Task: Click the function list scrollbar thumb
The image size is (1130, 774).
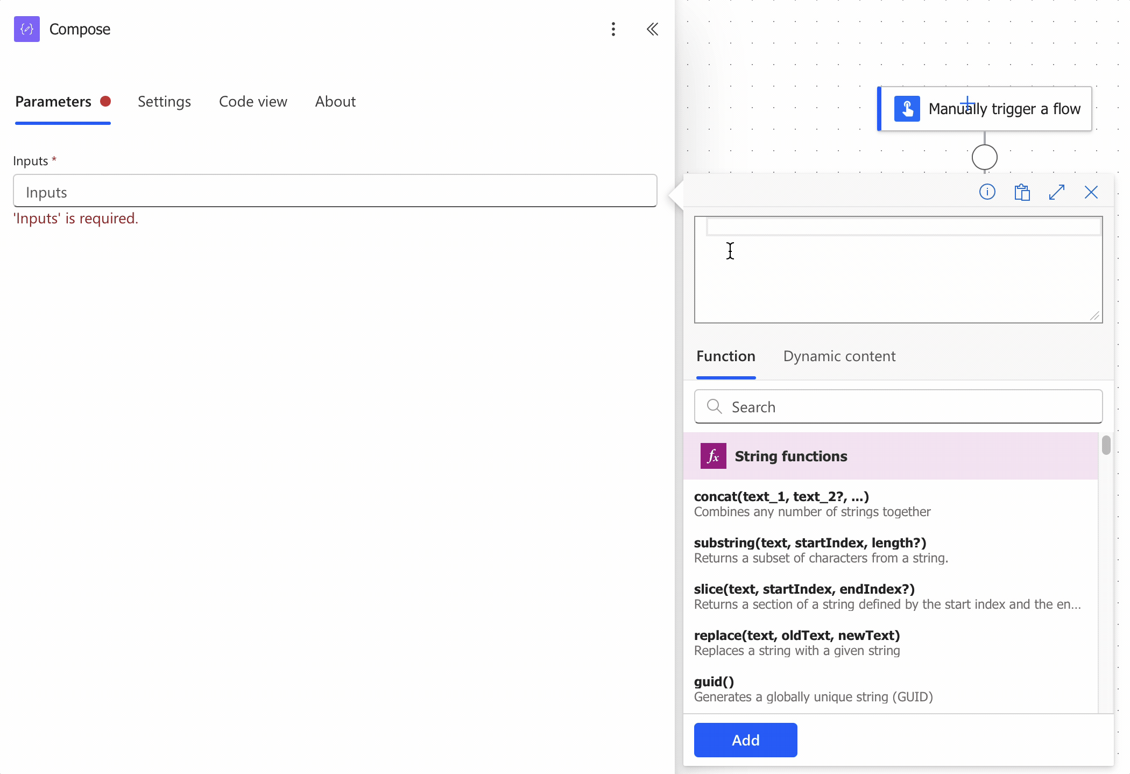Action: coord(1106,445)
